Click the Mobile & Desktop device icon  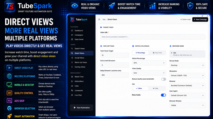9,85
